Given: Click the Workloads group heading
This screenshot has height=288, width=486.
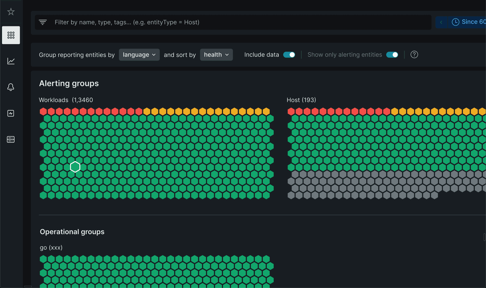Looking at the screenshot, I should [x=66, y=100].
